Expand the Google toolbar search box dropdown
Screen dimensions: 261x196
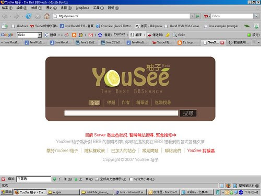40,35
